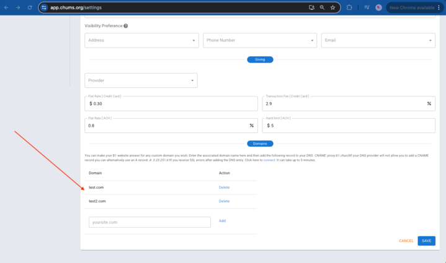Delete the test2.com domain

tap(224, 201)
